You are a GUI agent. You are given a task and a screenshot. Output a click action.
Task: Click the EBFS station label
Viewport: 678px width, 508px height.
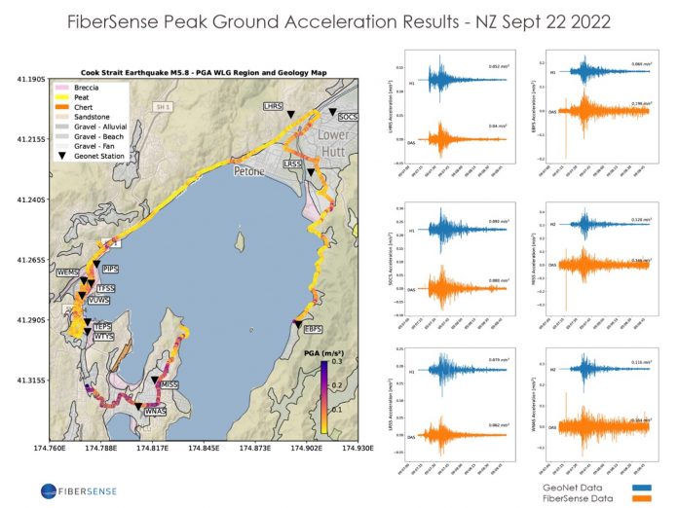coord(313,329)
